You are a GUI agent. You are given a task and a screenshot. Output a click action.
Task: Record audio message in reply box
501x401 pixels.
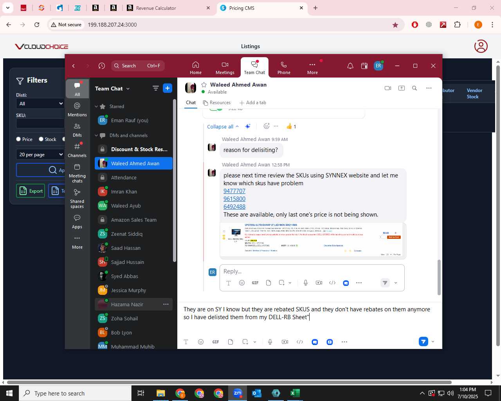pyautogui.click(x=306, y=283)
